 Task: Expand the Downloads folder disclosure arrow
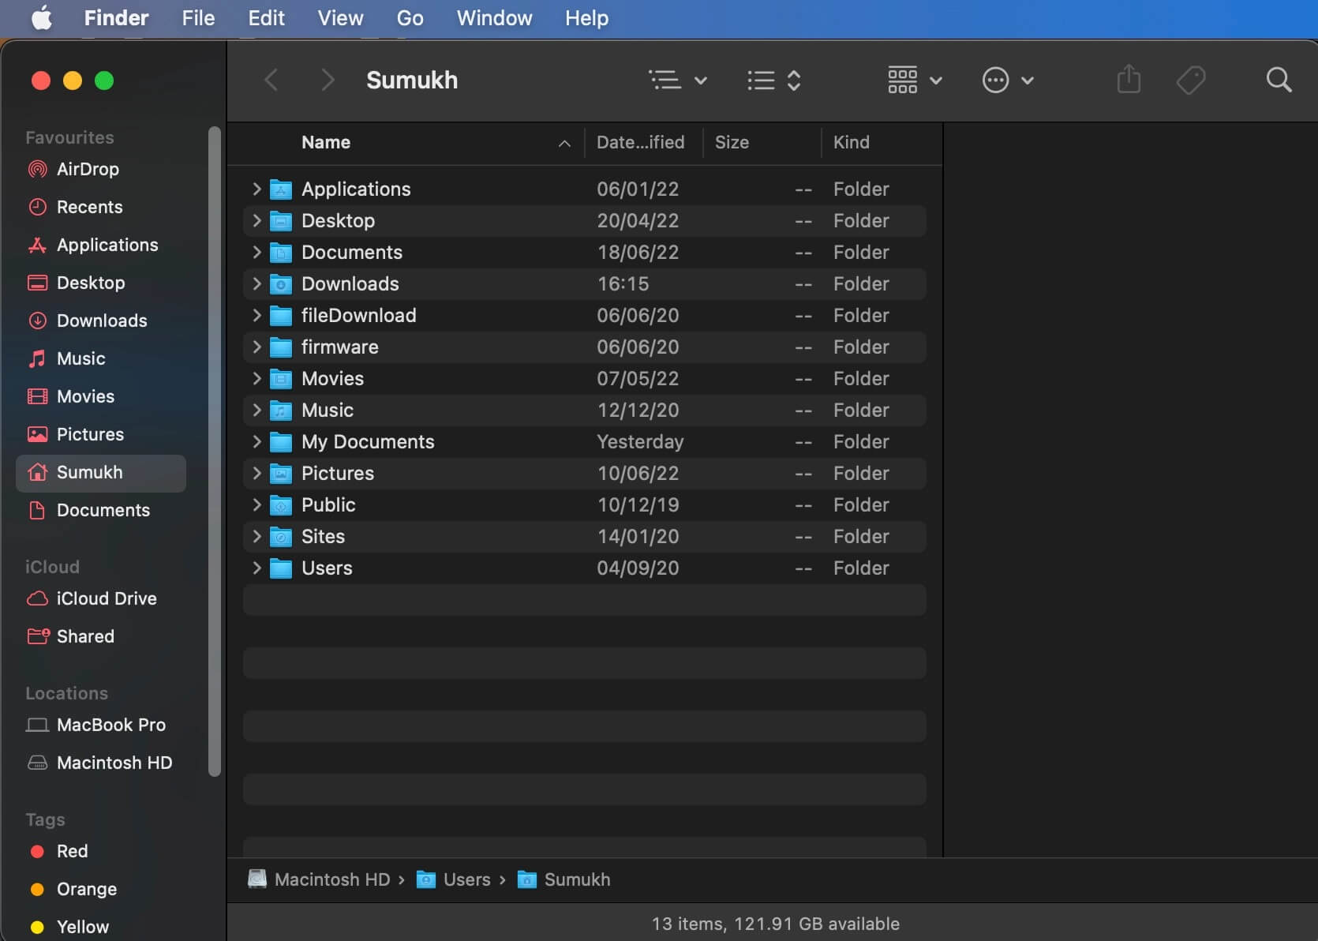256,283
